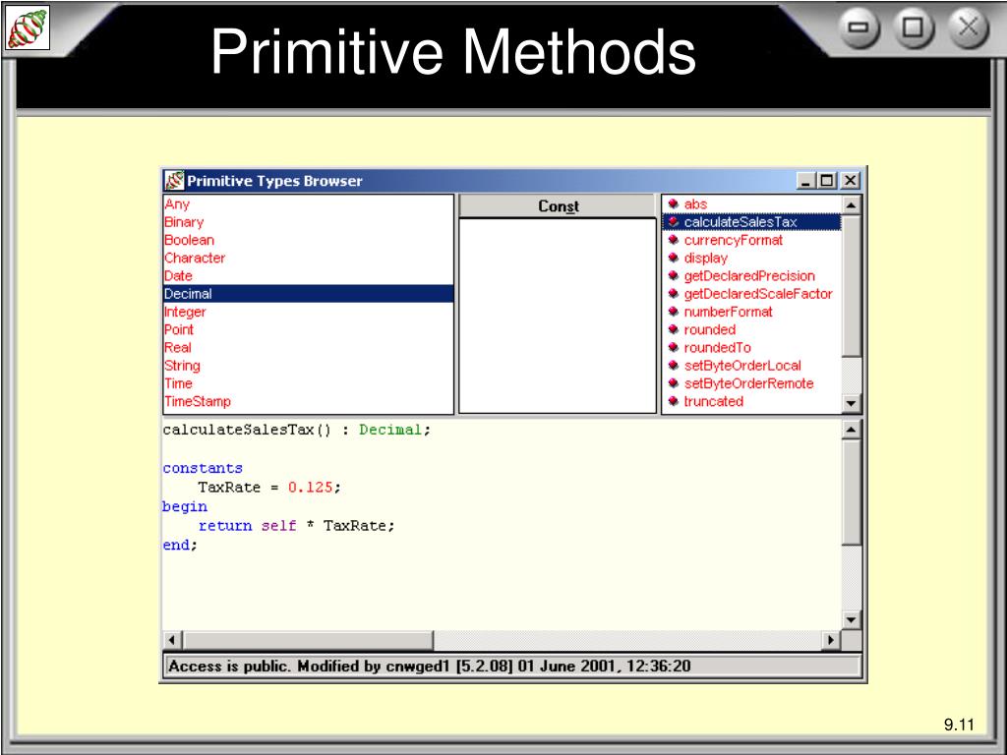Click the getDeclaredPrecision method icon
Viewport: 1007px width, 755px height.
tap(673, 275)
